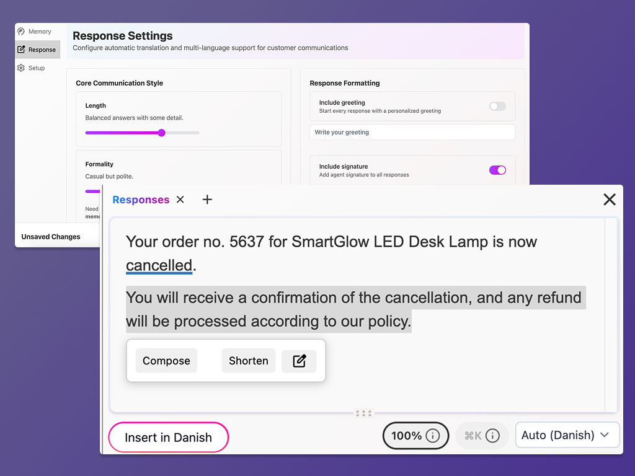
Task: Disable the Include signature toggle
Action: (497, 170)
